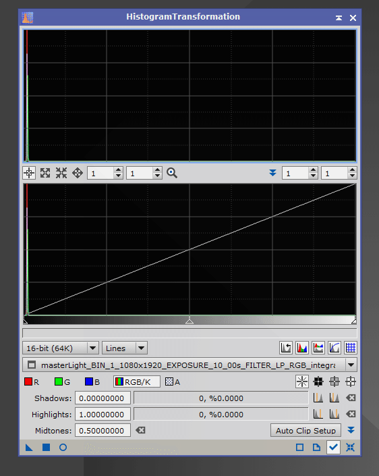This screenshot has height=476, width=379.
Task: Select the zoom out mode icon
Action: (61, 173)
